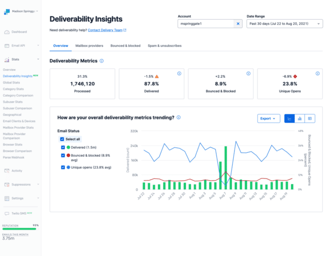Clear the Account field with X icon
This screenshot has width=331, height=256.
pos(238,24)
